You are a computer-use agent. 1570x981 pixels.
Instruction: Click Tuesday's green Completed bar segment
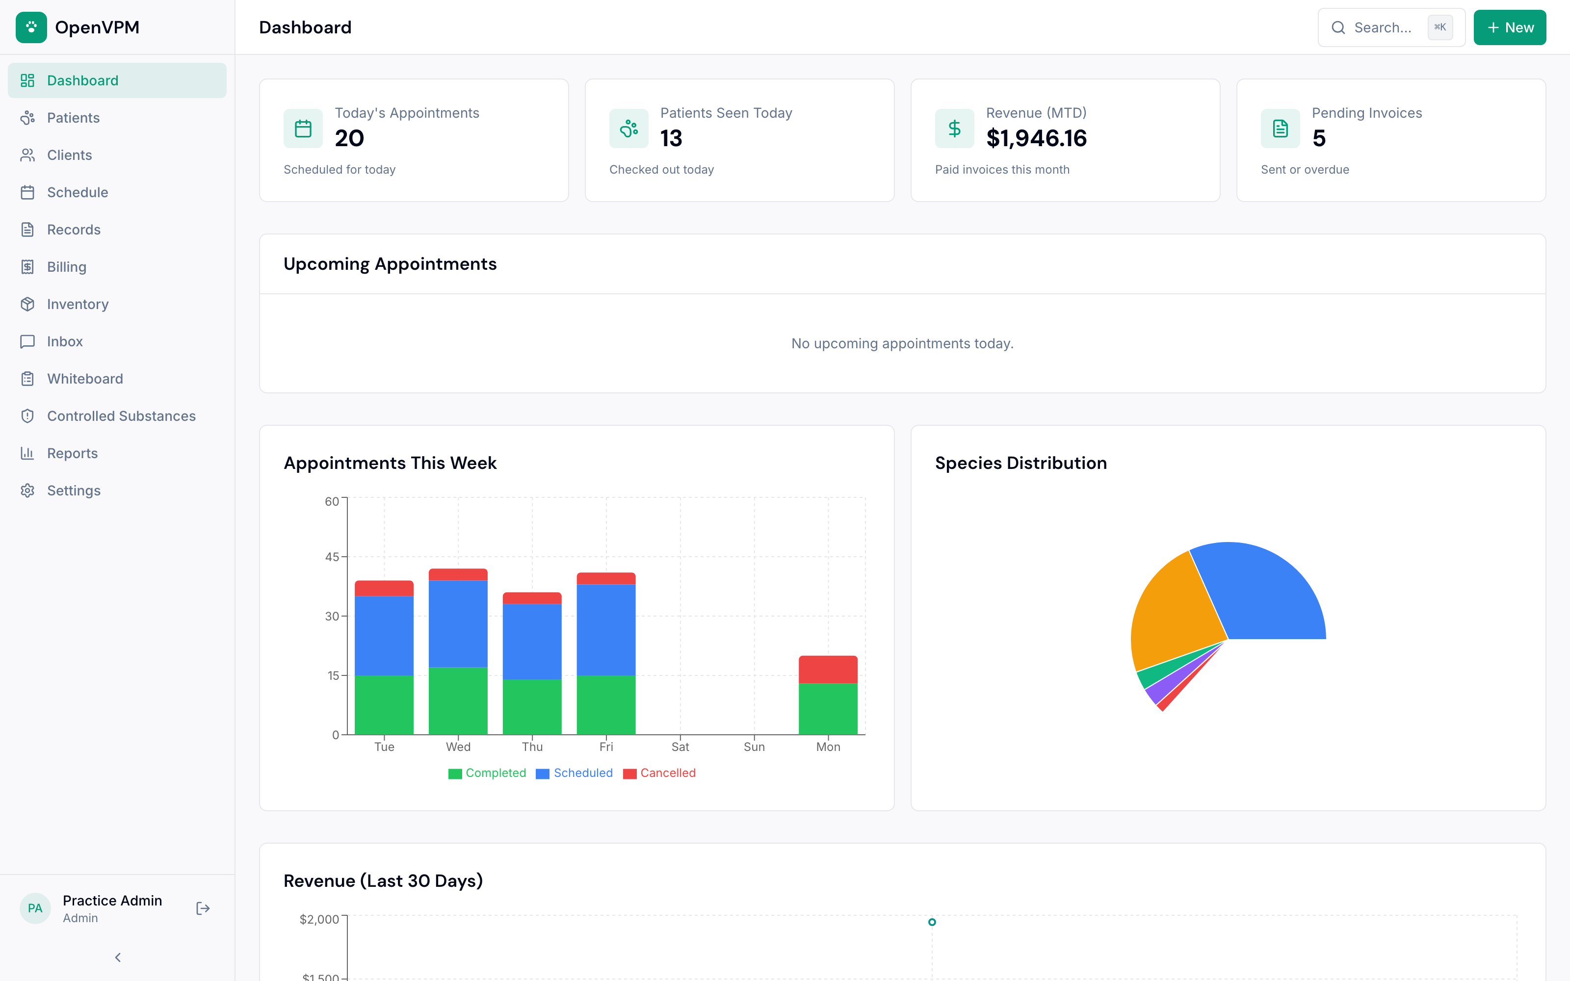click(x=384, y=705)
